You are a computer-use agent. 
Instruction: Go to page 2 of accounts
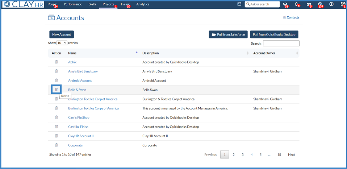(234, 154)
